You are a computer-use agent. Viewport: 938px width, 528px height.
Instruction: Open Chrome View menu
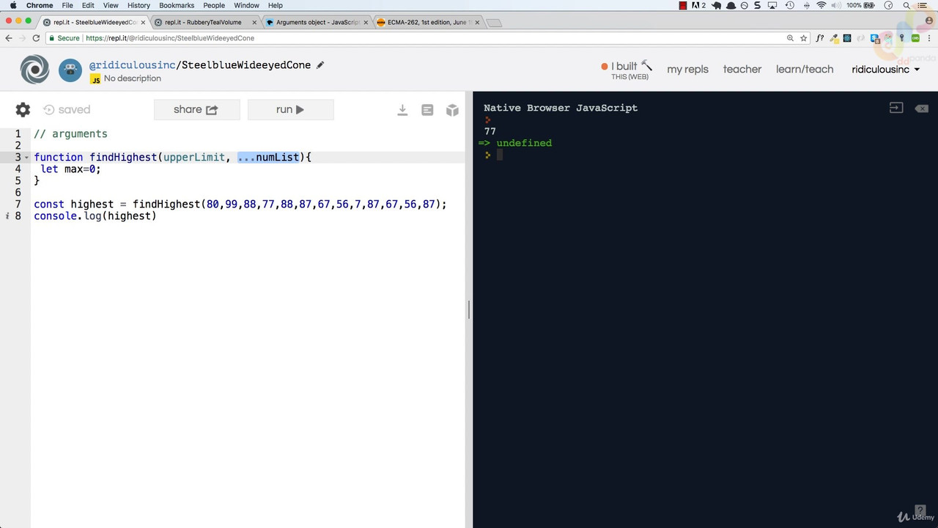[111, 5]
